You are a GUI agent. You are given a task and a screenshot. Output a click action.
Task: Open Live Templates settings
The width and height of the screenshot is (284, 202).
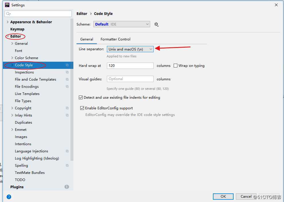pos(27,94)
